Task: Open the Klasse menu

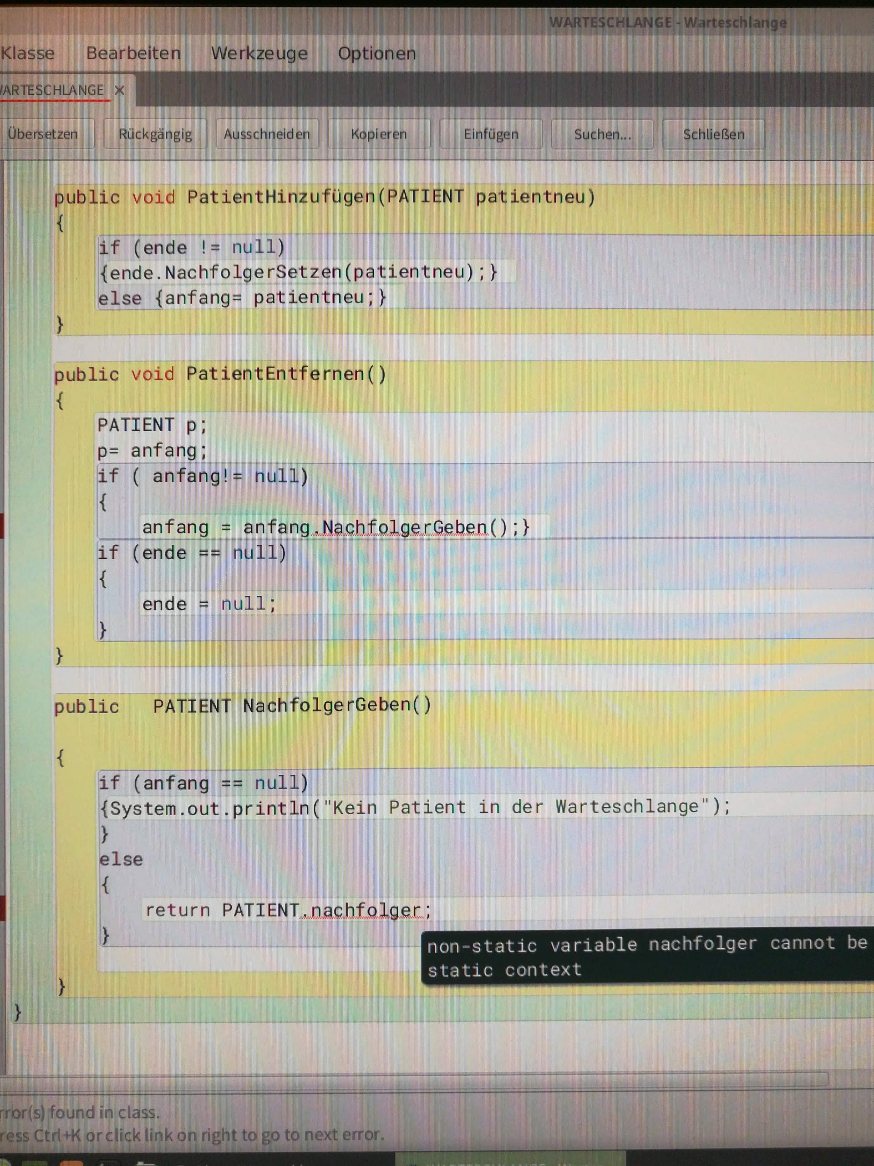Action: tap(27, 53)
